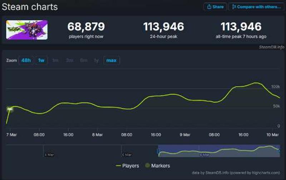Click the navigator's right range handle

[x=279, y=151]
